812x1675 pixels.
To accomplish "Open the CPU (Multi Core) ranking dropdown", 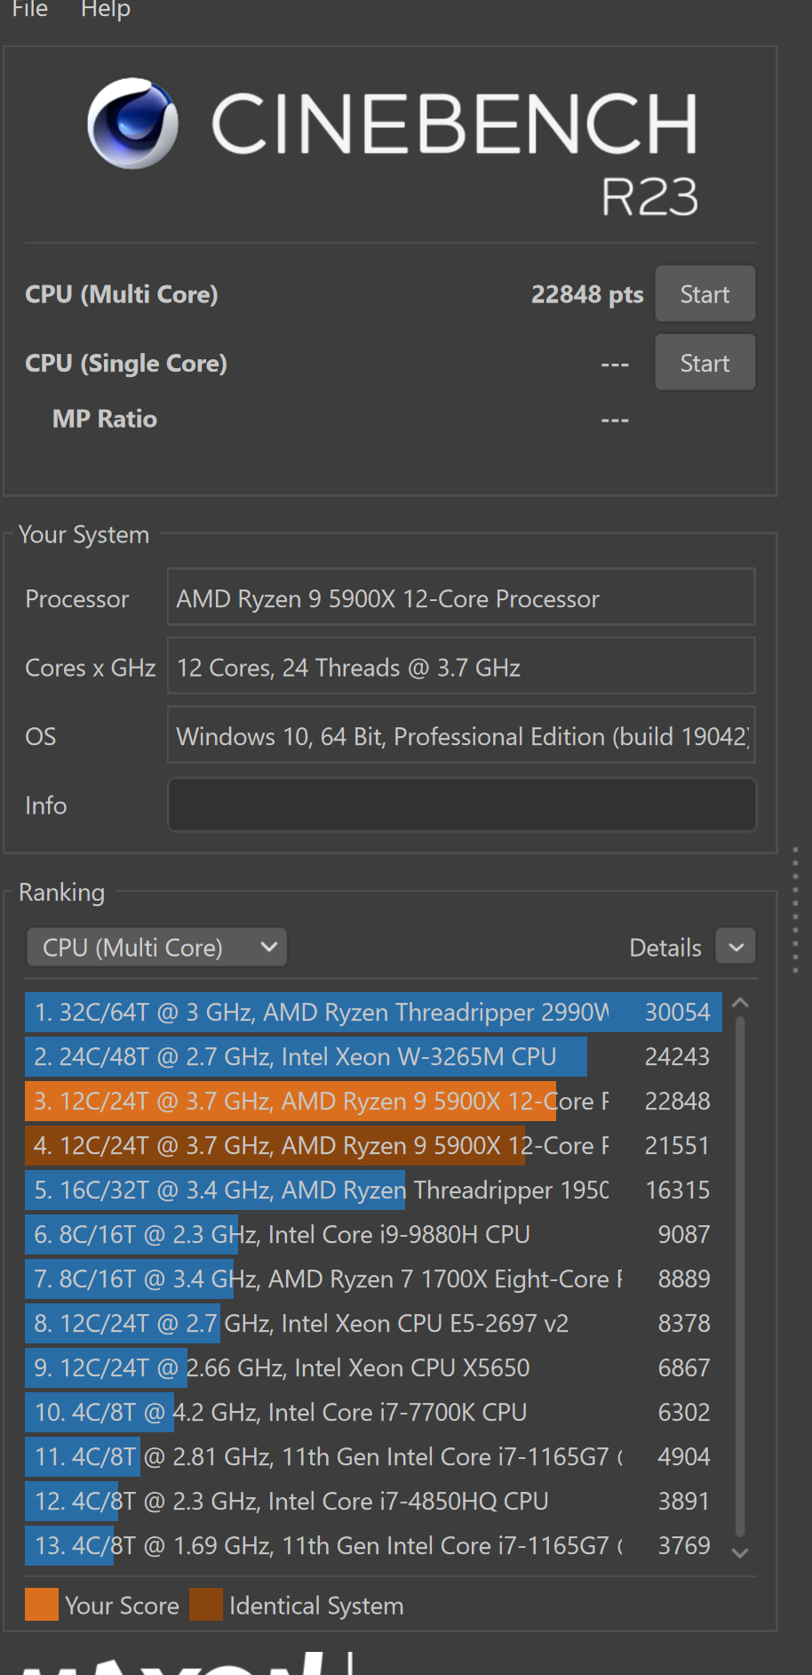I will pyautogui.click(x=157, y=948).
